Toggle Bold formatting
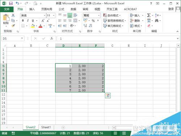This screenshot has width=181, height=136. click(x=23, y=21)
